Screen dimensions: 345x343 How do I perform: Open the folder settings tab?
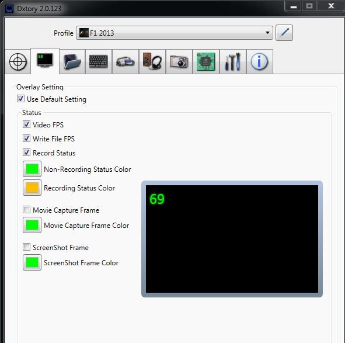[x=72, y=62]
